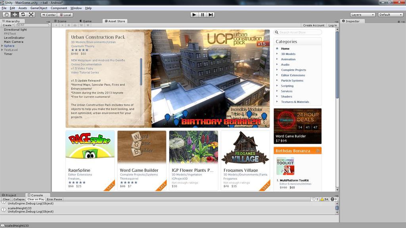Screen dimensions: 406x228
Task: Pause the game with the Pause button
Action: point(203,15)
